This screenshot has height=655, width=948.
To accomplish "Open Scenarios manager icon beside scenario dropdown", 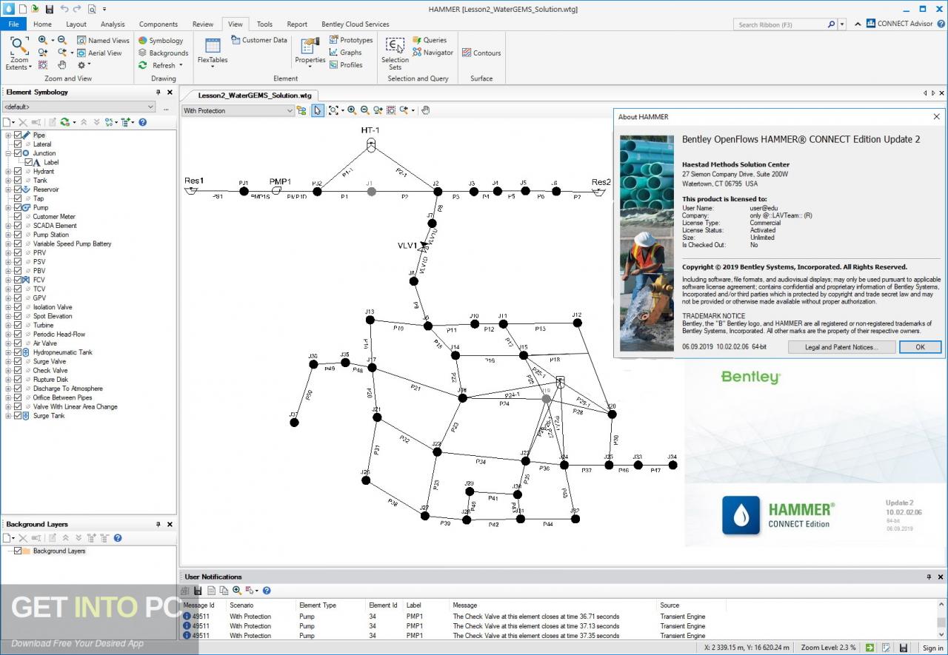I will [301, 110].
